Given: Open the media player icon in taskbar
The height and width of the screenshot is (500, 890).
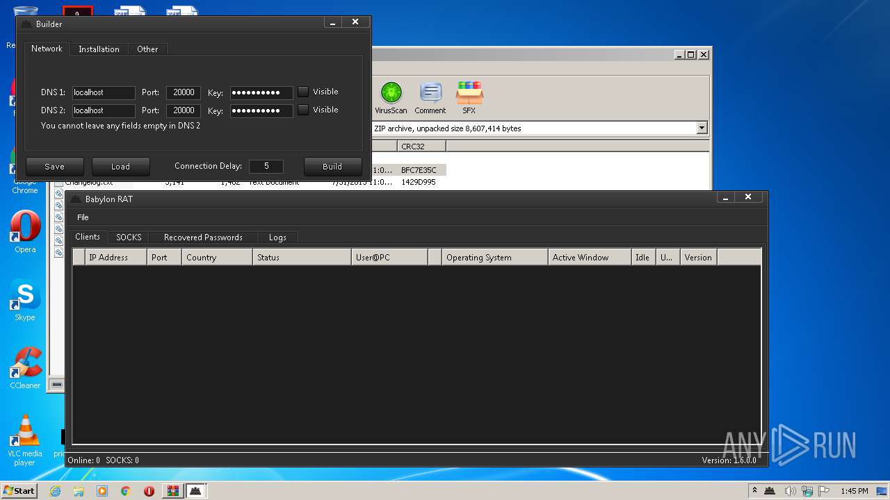Looking at the screenshot, I should click(x=102, y=491).
